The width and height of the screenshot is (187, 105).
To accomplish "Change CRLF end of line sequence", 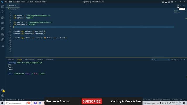I will [x=150, y=100].
